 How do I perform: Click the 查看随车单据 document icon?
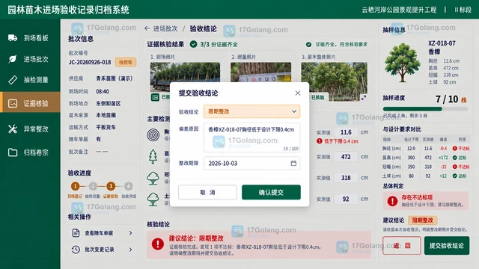[x=76, y=232]
